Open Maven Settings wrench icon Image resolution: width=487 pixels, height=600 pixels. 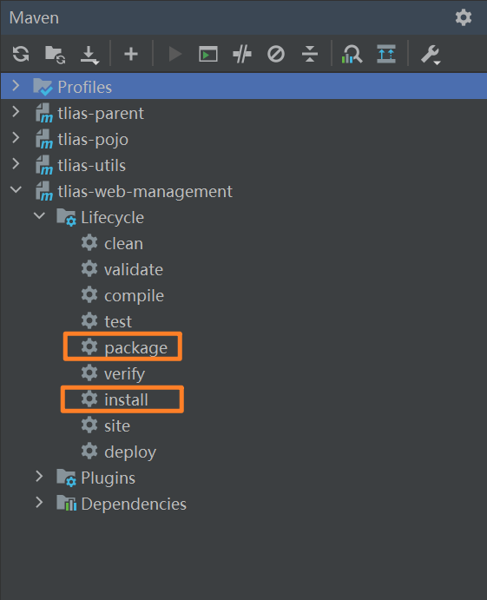point(431,55)
